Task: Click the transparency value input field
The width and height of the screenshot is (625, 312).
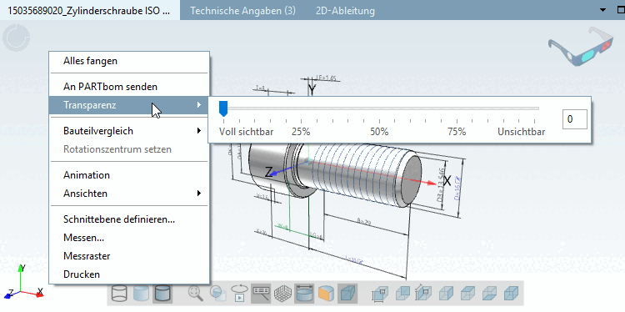Action: (x=574, y=119)
